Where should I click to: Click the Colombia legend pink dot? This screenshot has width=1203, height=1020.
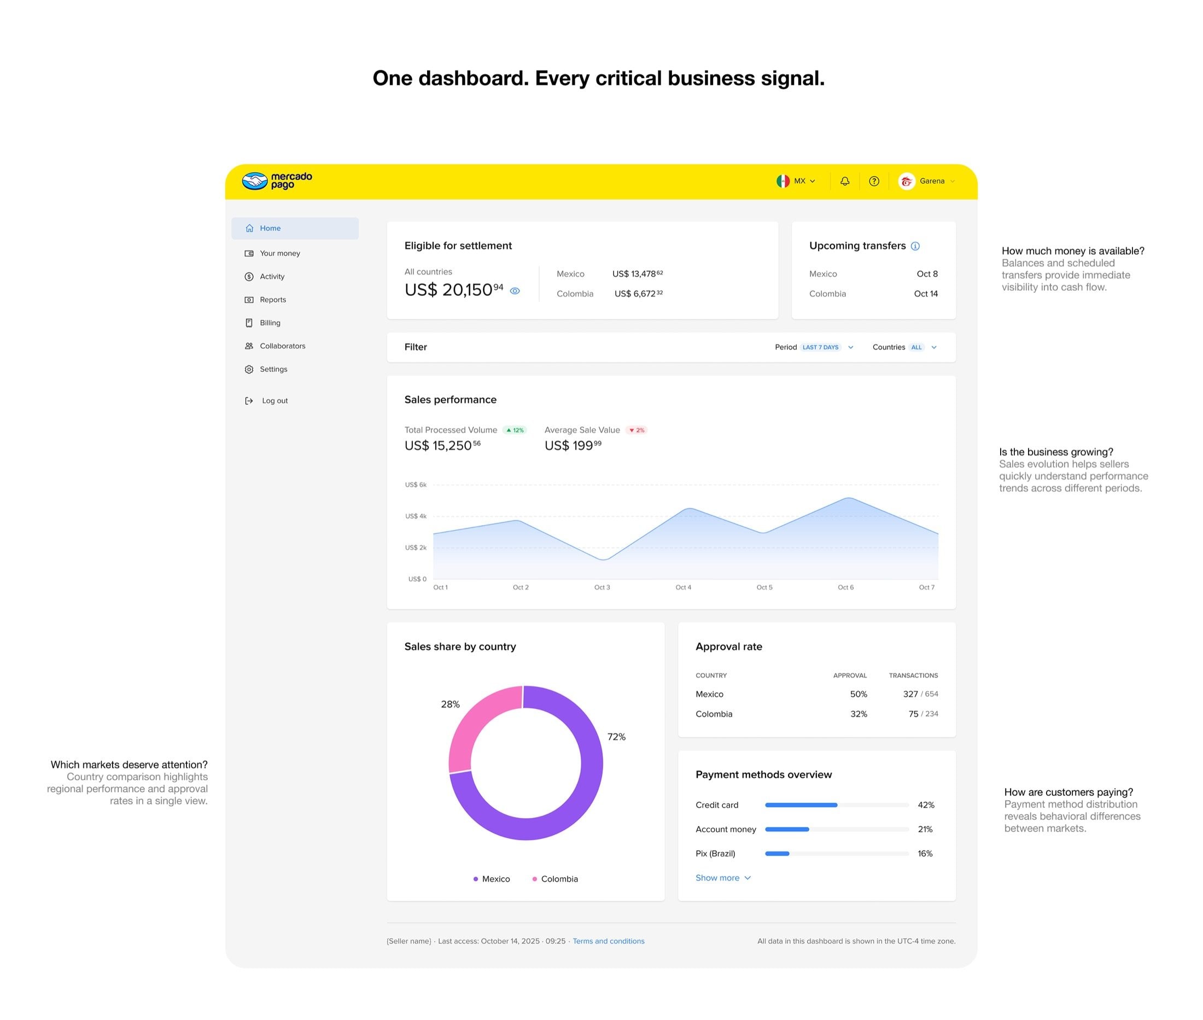(x=535, y=879)
